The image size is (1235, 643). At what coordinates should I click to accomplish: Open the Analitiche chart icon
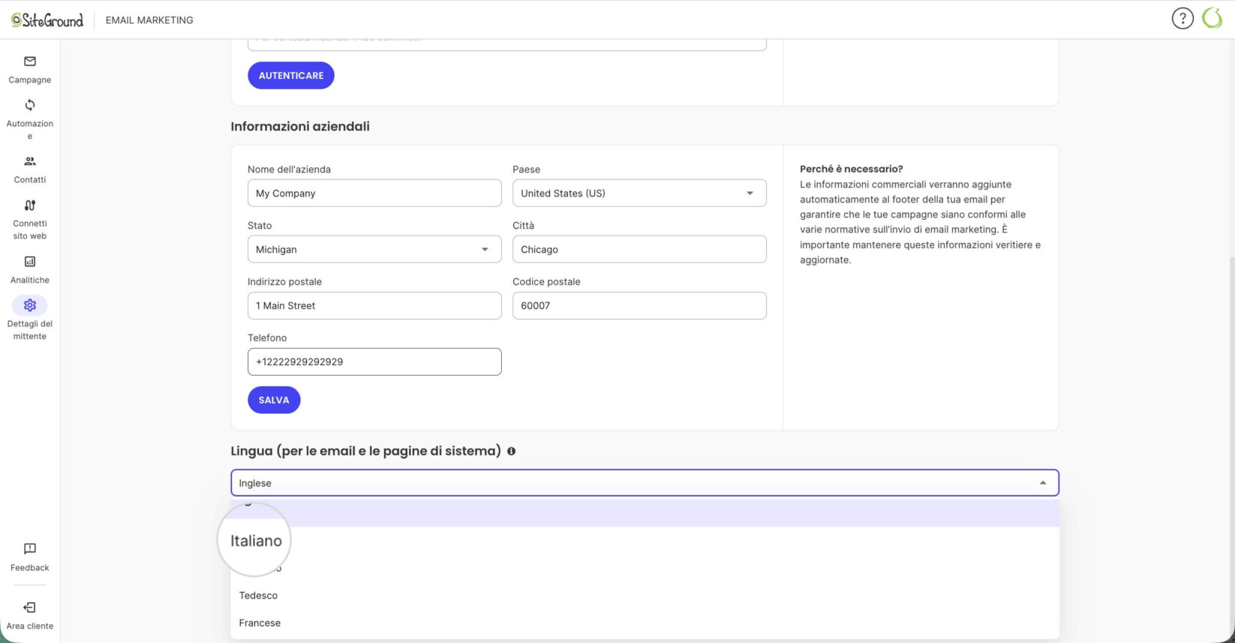point(30,262)
